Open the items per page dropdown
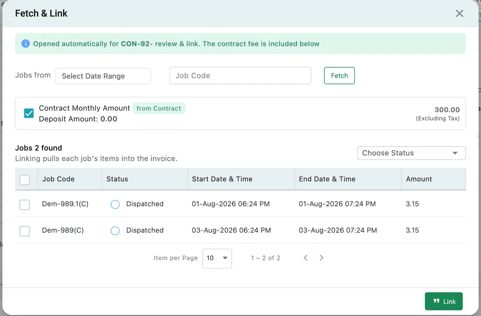 (x=217, y=258)
